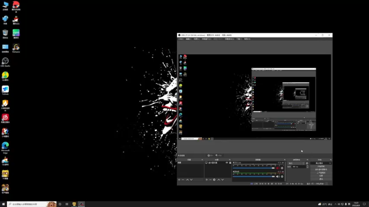The image size is (369, 207).
Task: Toggle Studio Mode in the Controls dock
Action: tap(321, 173)
